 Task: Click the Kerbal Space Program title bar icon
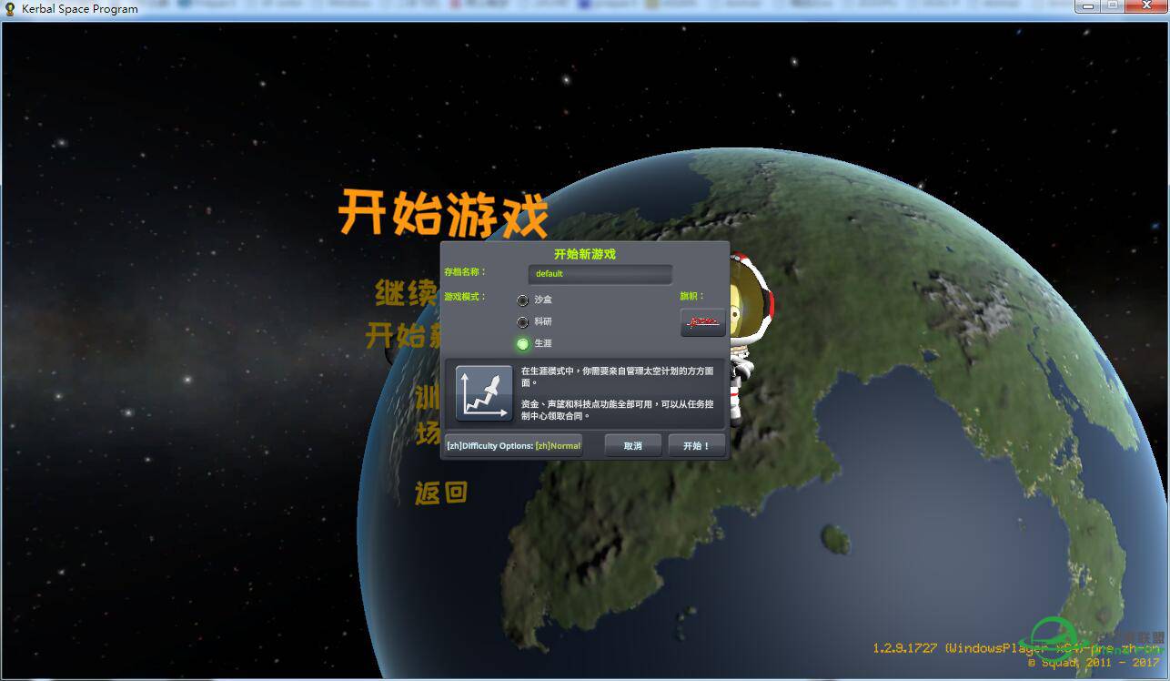(x=10, y=9)
